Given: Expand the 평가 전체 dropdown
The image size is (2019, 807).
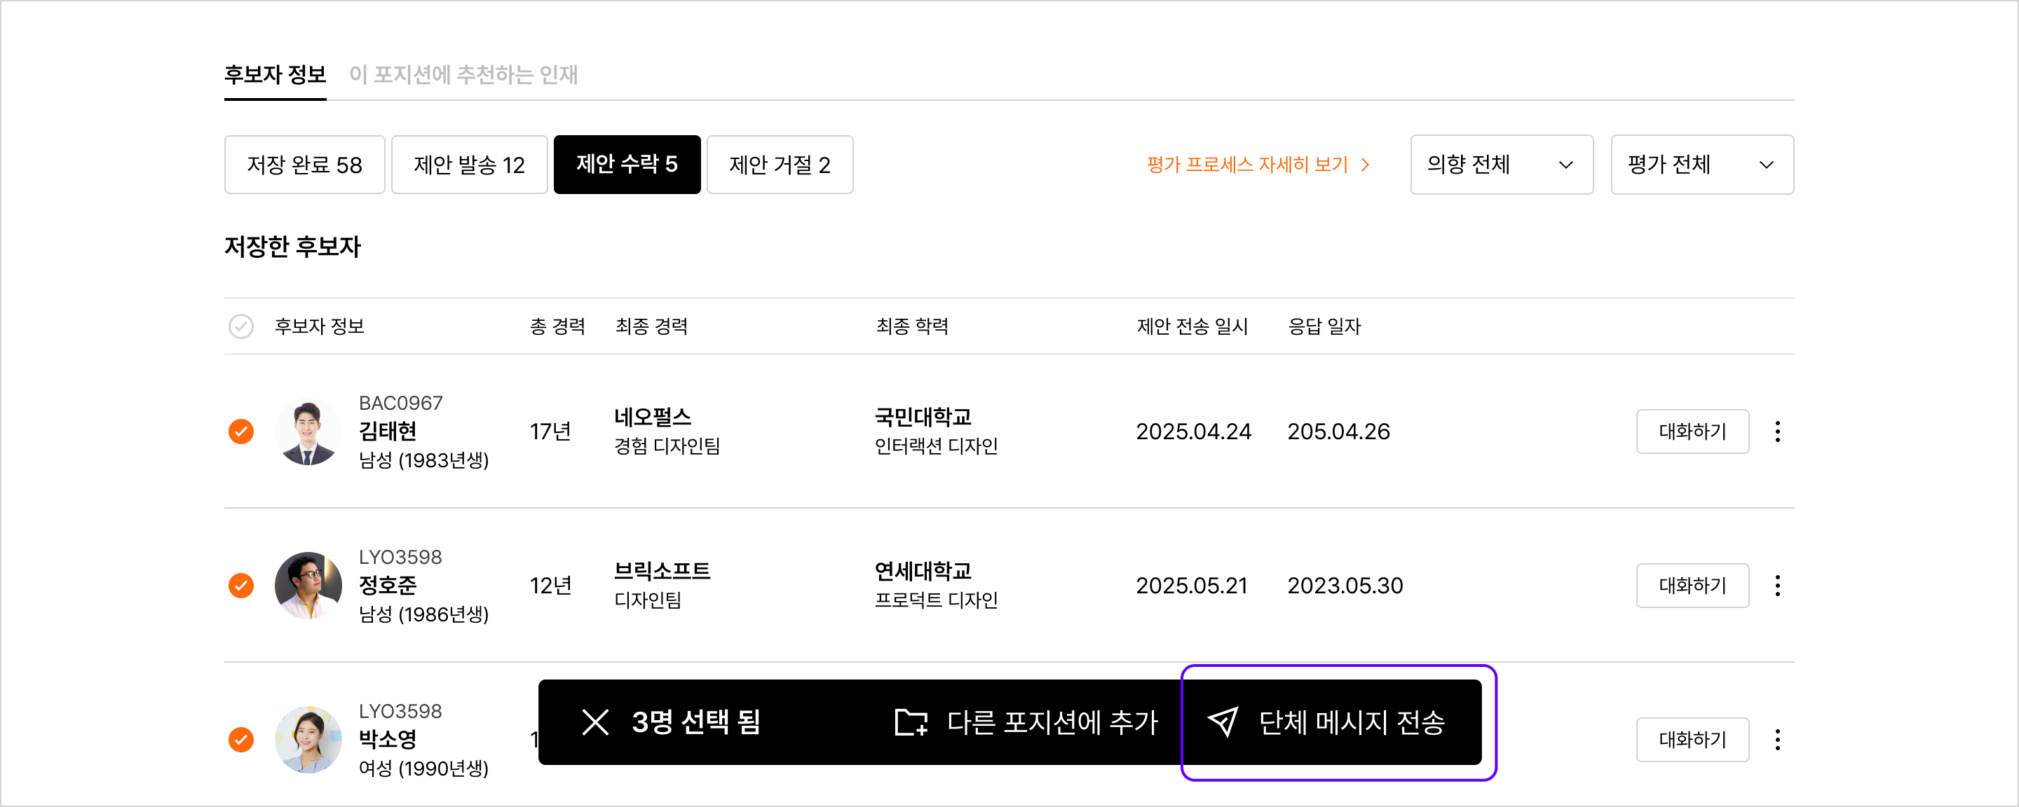Looking at the screenshot, I should (1701, 165).
